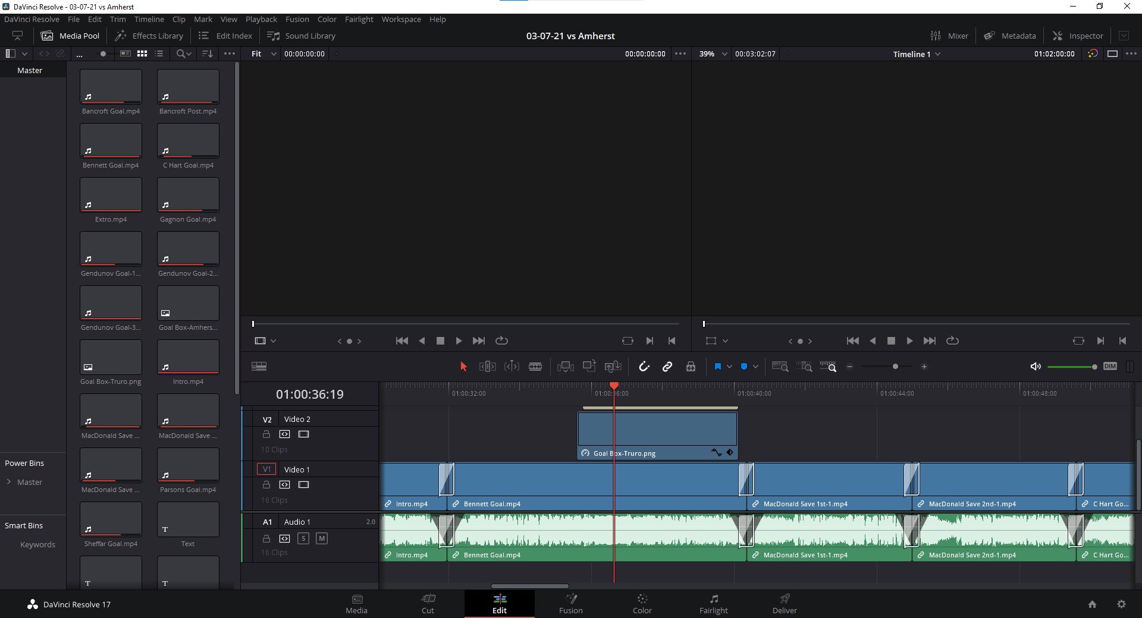Switch to the Color page
1142x618 pixels.
point(642,604)
